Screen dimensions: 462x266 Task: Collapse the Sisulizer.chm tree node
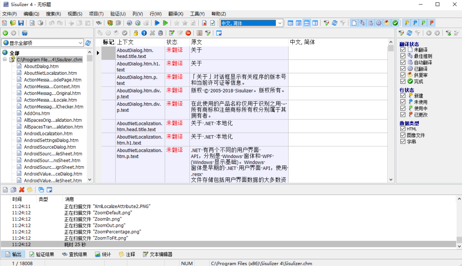click(x=5, y=60)
